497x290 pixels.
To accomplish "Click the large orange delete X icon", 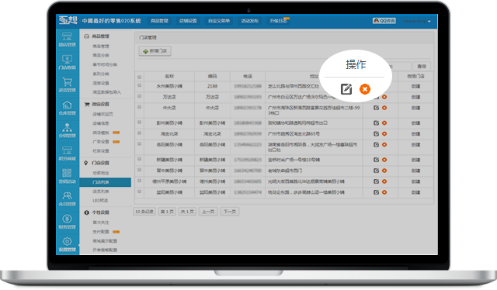I will pyautogui.click(x=365, y=89).
